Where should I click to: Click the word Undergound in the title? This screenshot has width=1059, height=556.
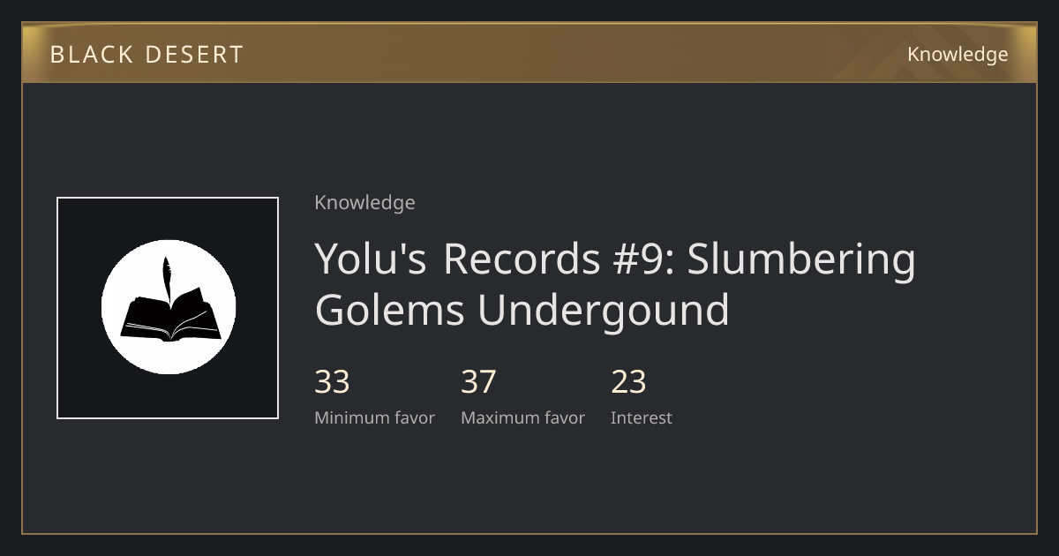[604, 312]
